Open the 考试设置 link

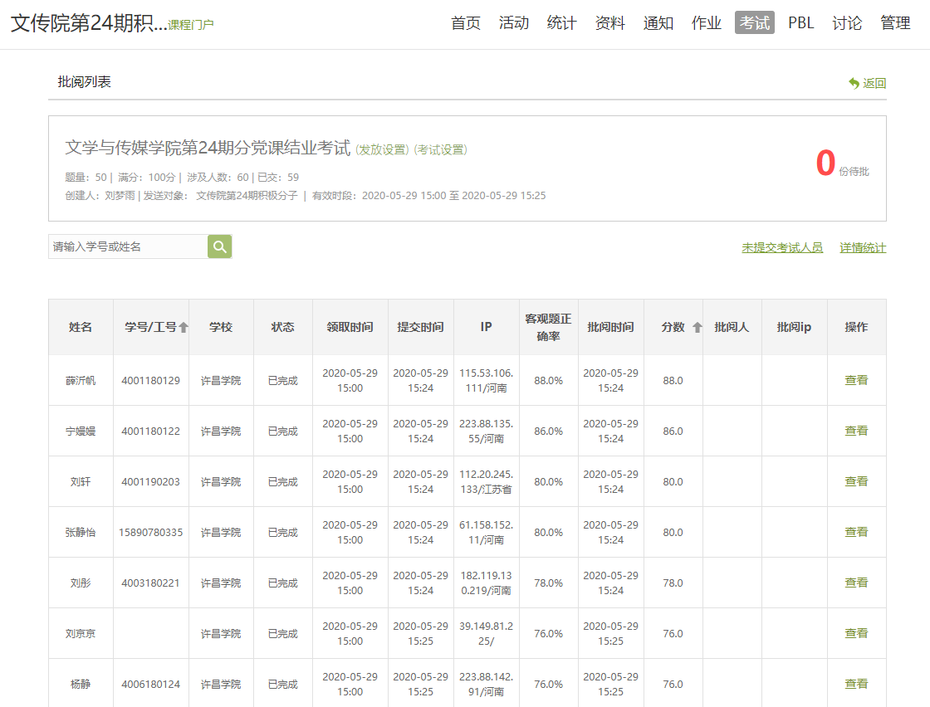(441, 150)
